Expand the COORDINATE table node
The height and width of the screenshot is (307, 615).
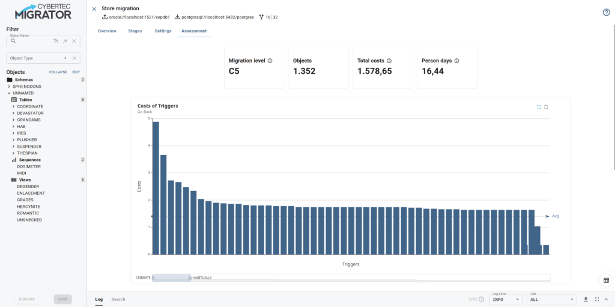(13, 106)
